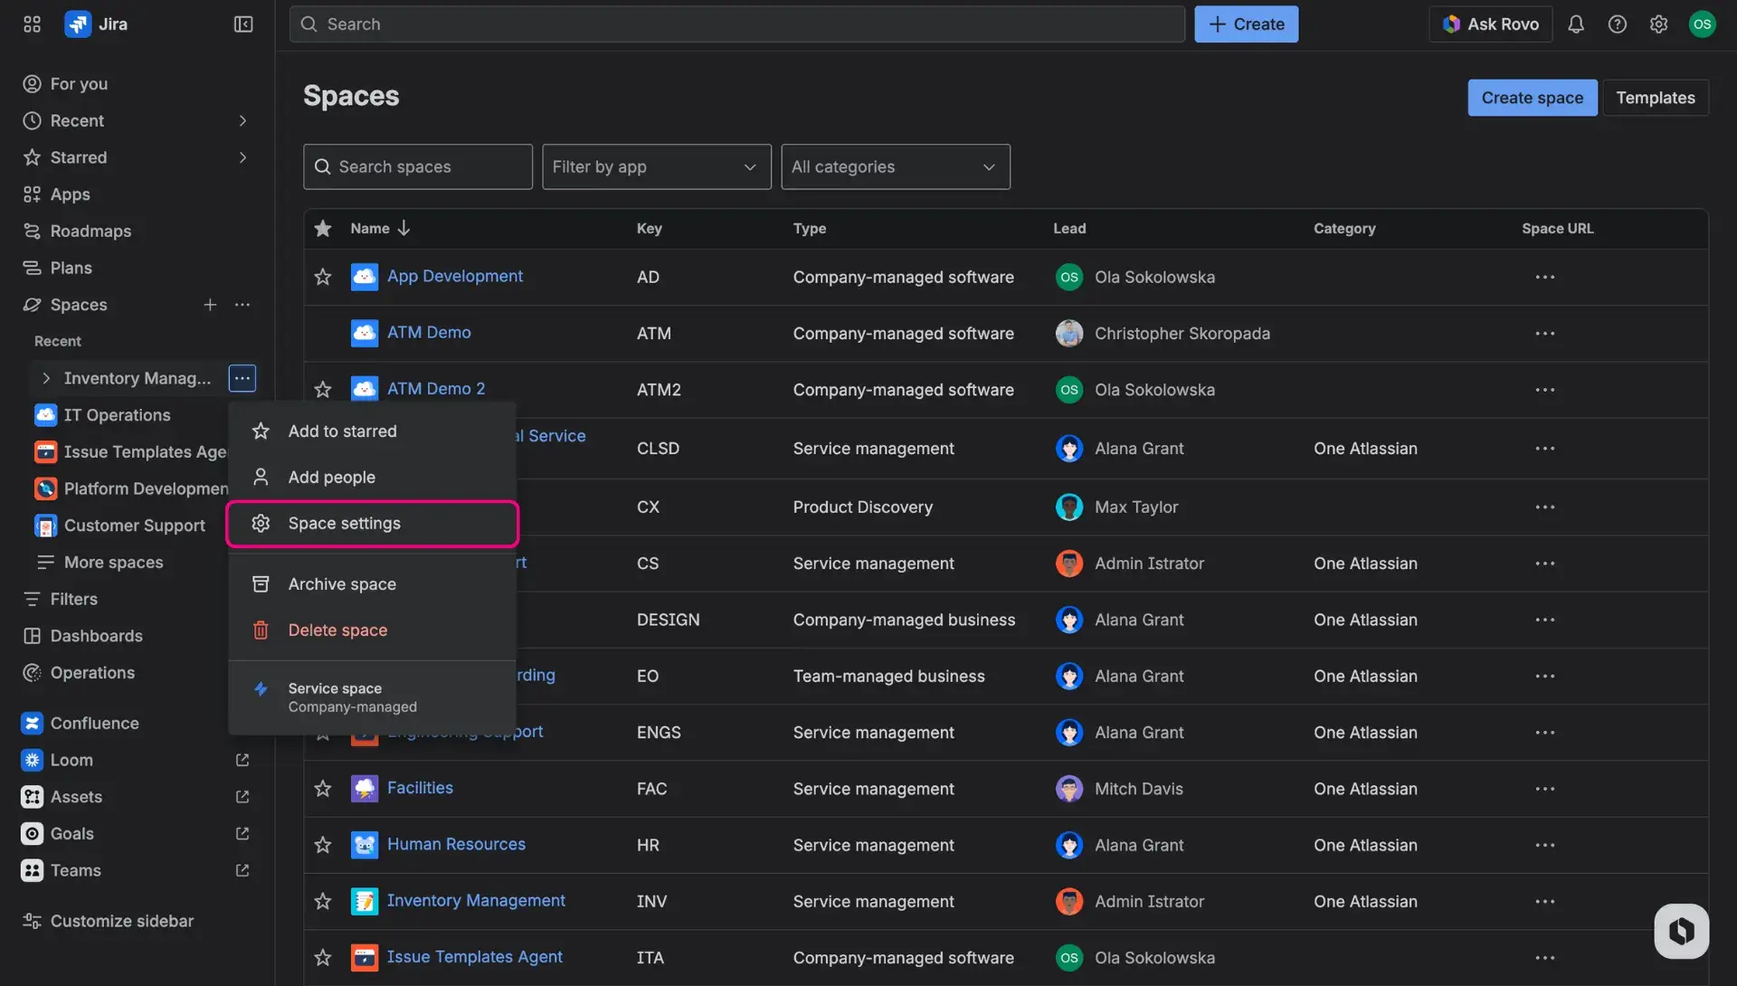Open the notifications bell

pyautogui.click(x=1576, y=24)
